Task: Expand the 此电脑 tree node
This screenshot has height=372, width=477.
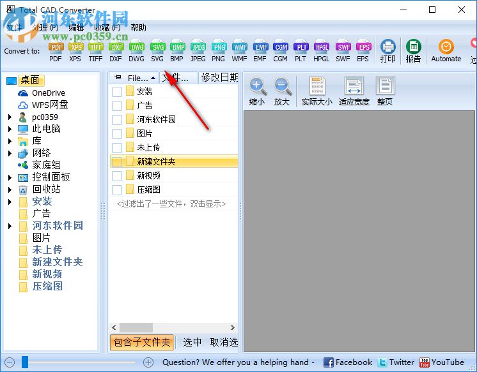Action: 10,129
